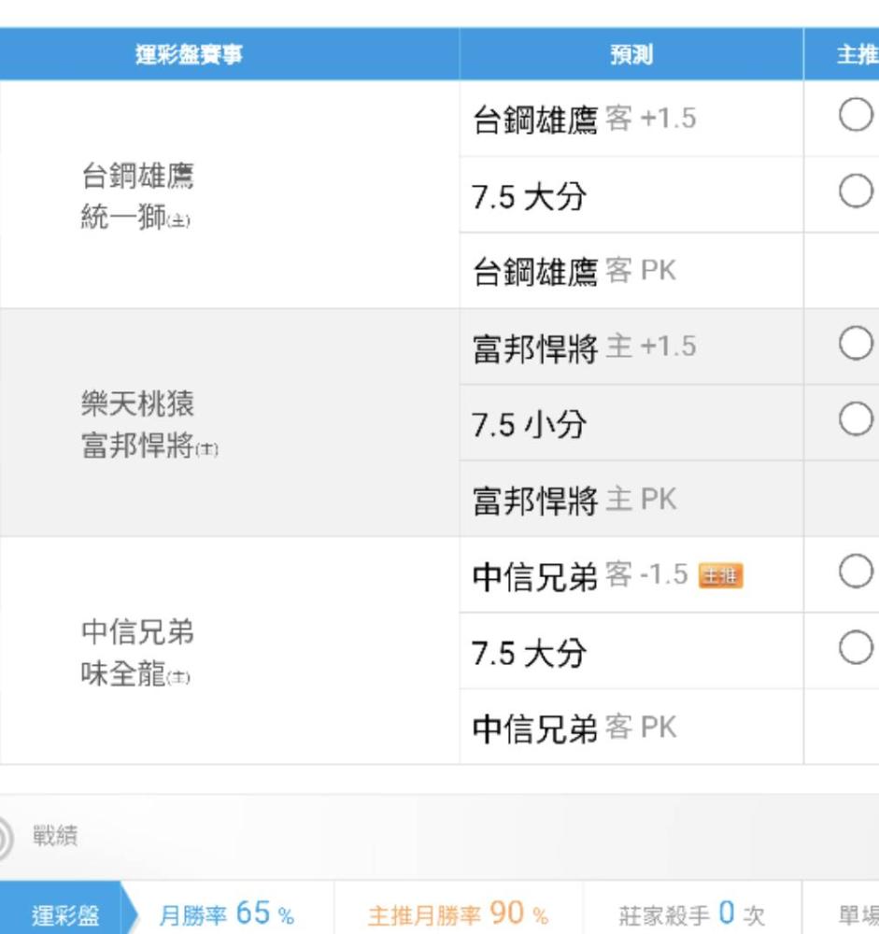This screenshot has width=879, height=934.
Task: Click the 預測 column header
Action: tap(631, 54)
